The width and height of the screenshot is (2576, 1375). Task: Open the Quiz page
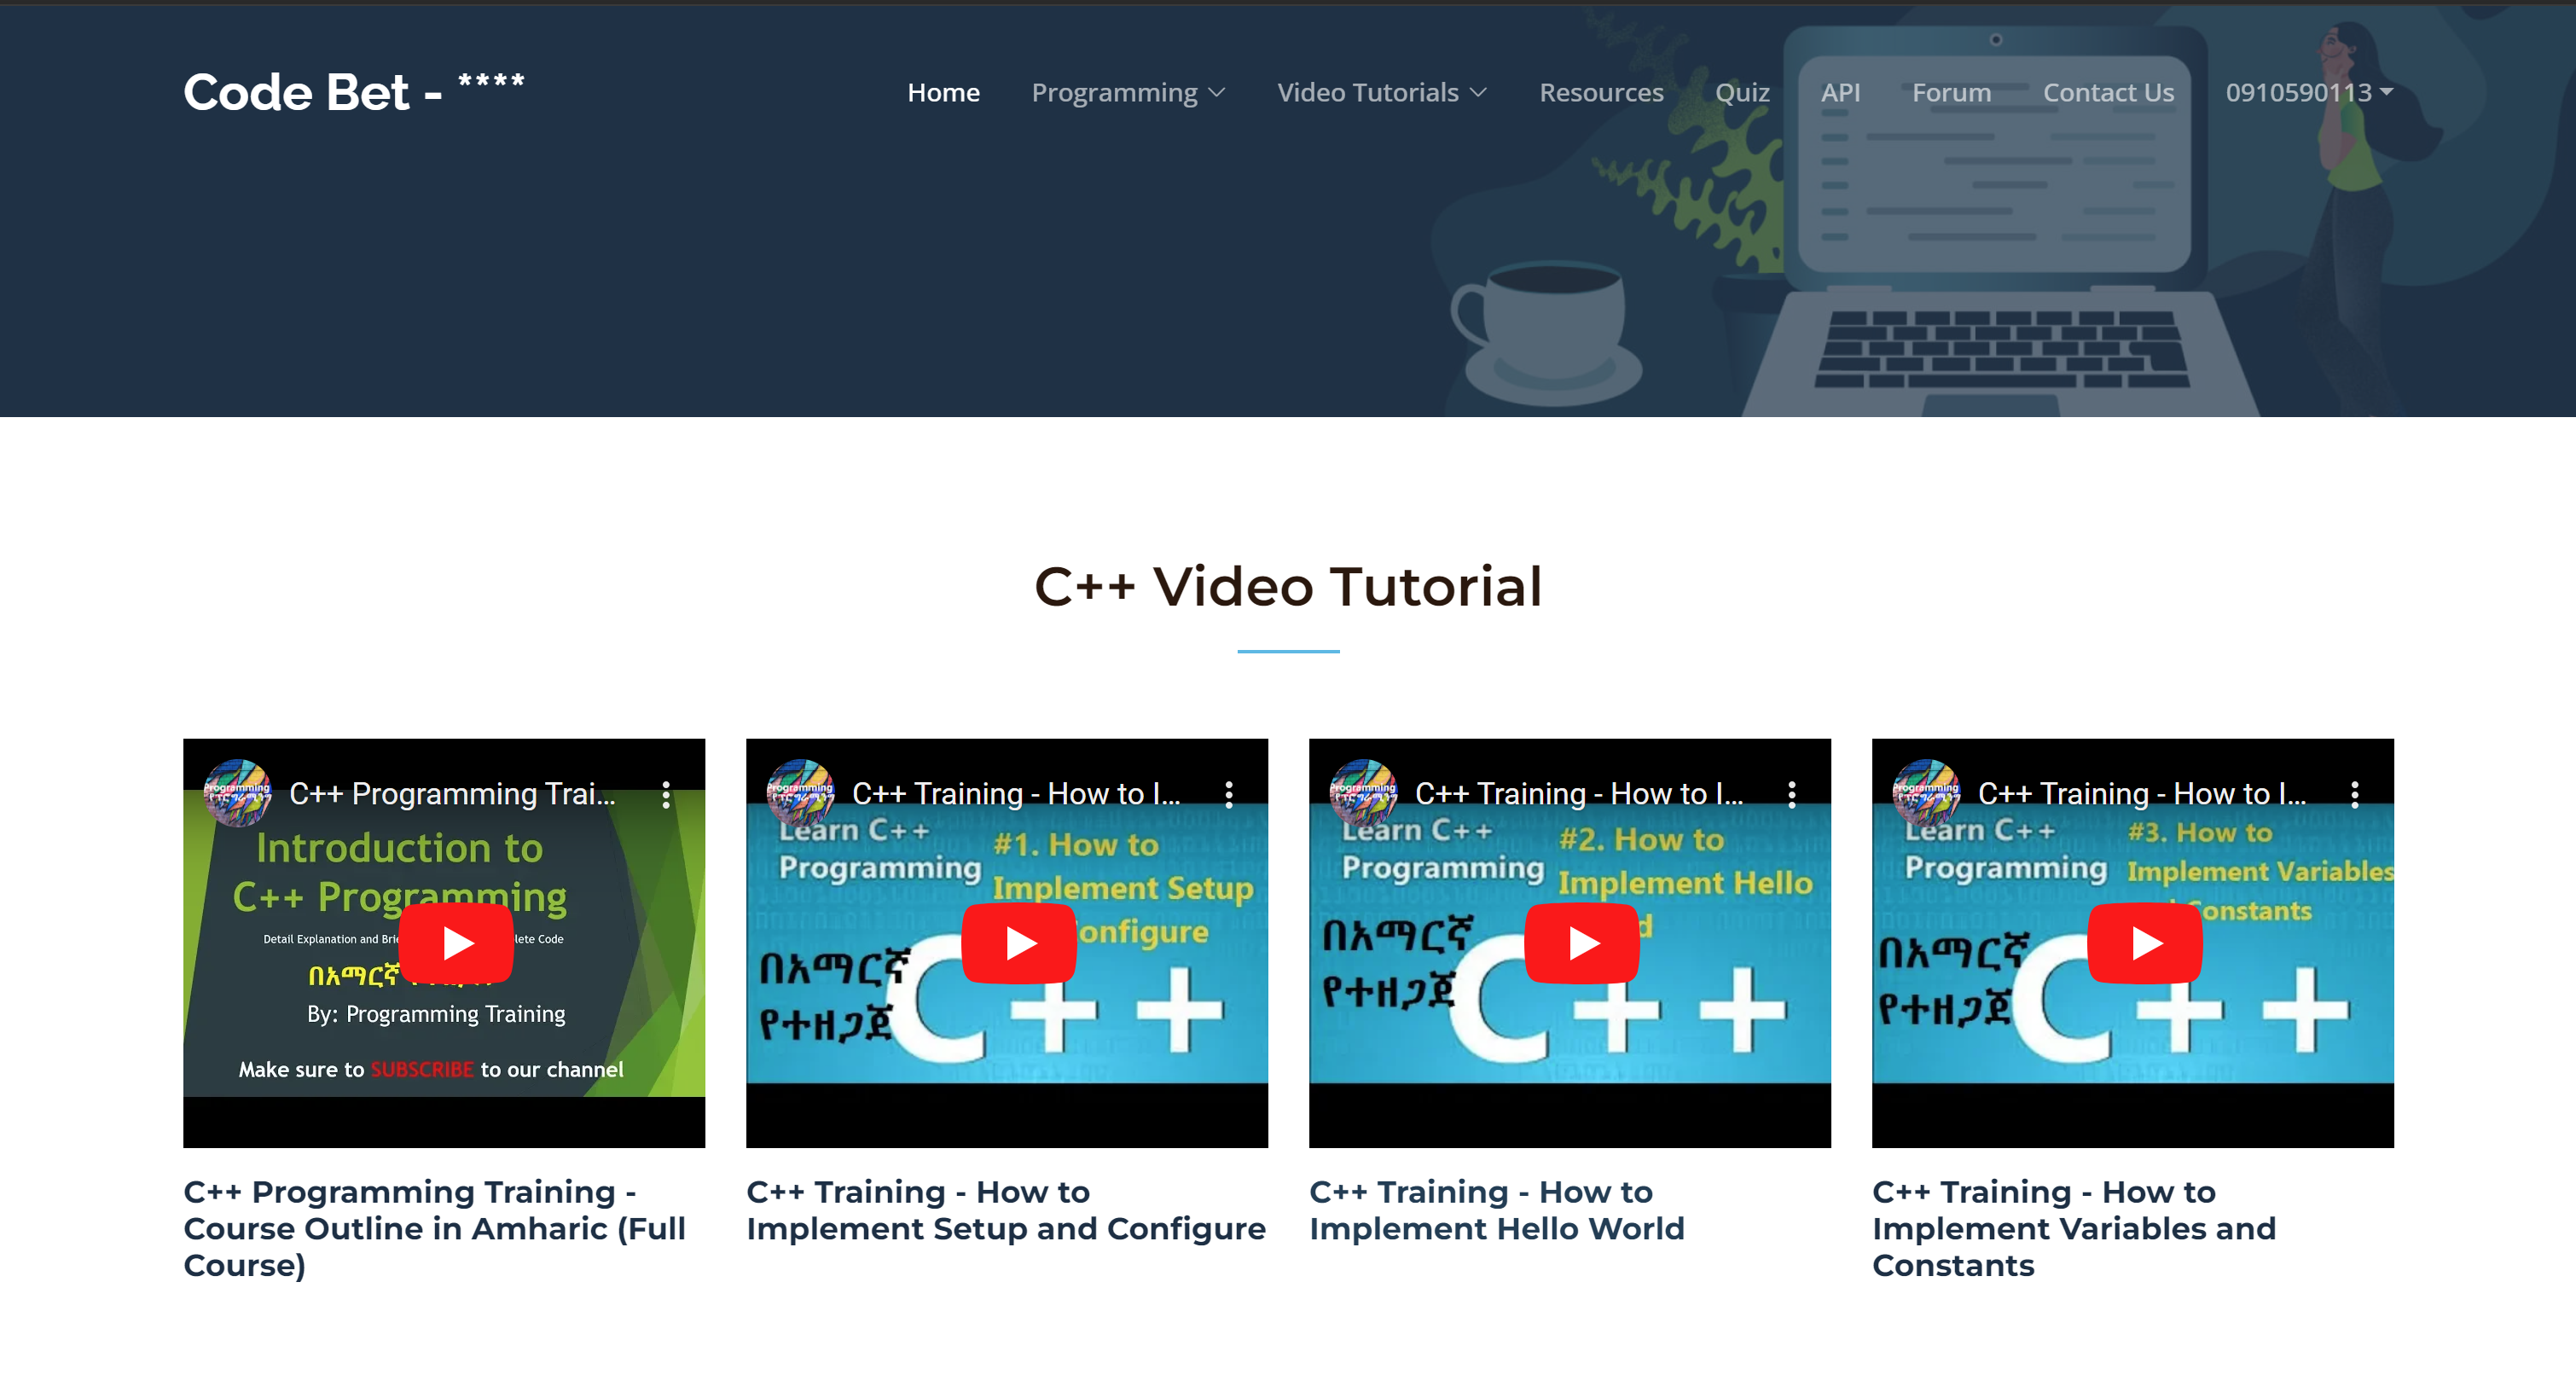tap(1741, 92)
